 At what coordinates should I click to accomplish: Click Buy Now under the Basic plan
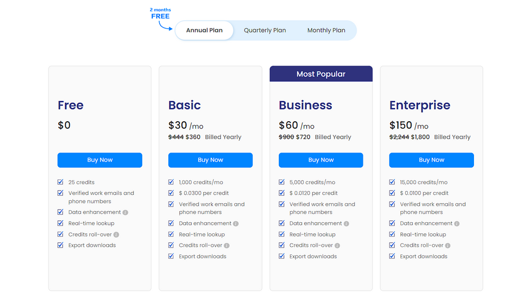click(x=211, y=160)
